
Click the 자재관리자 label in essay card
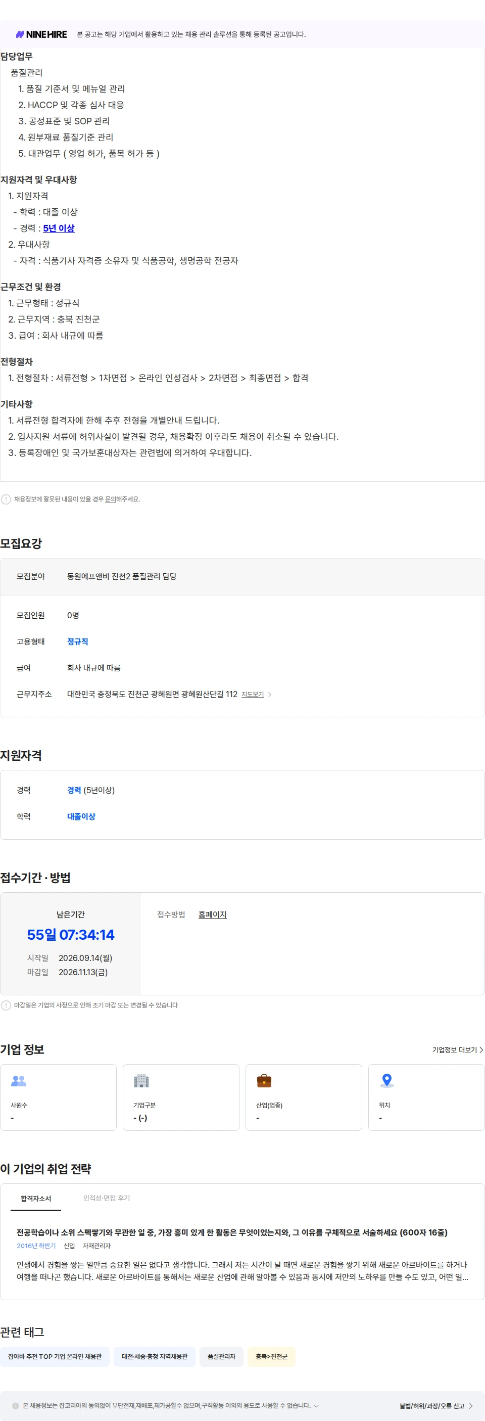pos(96,1246)
